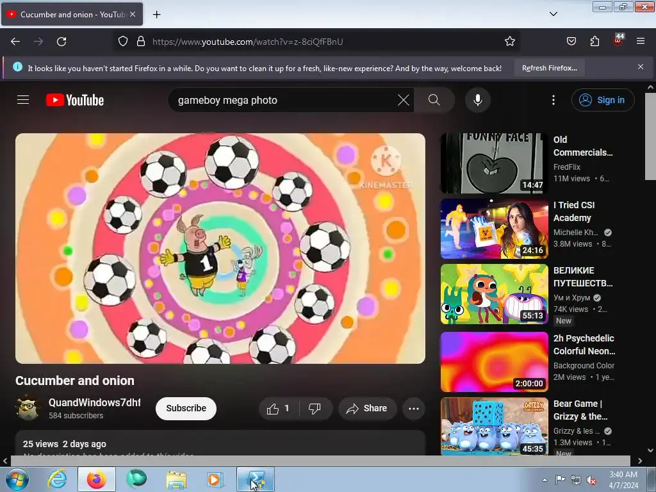Image resolution: width=656 pixels, height=492 pixels.
Task: Close the Cucumber and onion tab
Action: click(133, 14)
